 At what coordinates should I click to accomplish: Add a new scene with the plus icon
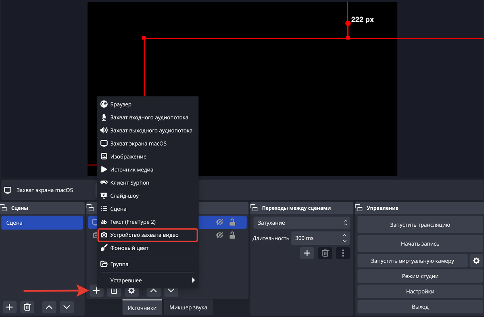coord(10,307)
